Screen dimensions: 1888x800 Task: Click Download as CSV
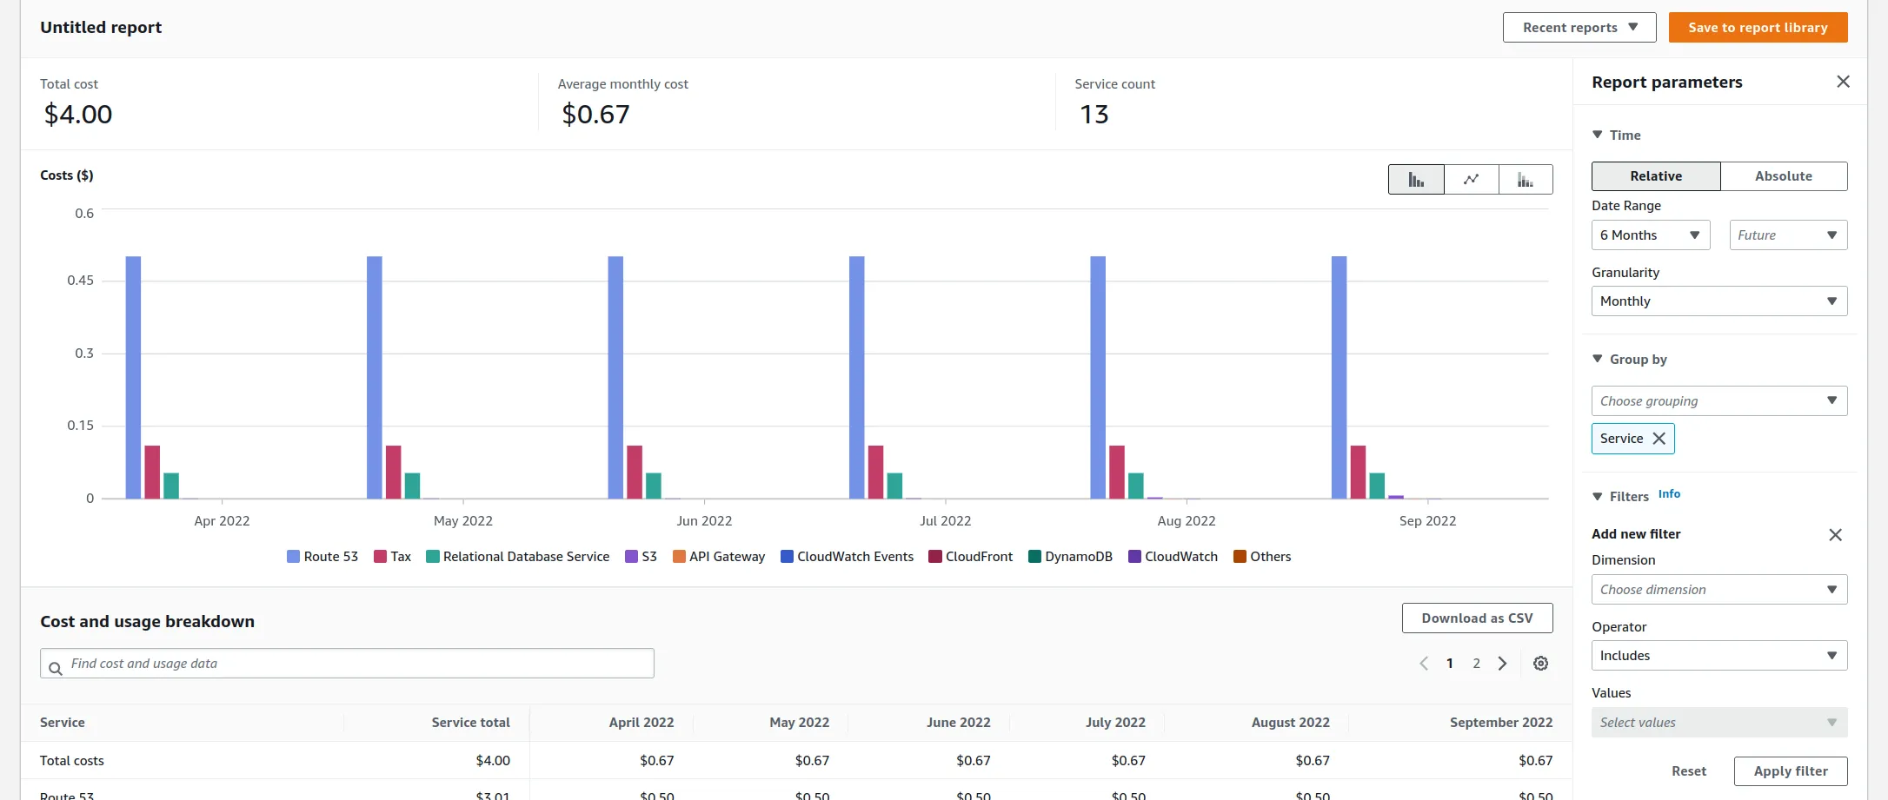click(1477, 618)
